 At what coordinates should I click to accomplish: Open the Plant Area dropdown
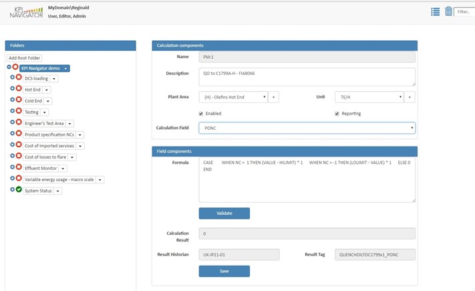233,97
